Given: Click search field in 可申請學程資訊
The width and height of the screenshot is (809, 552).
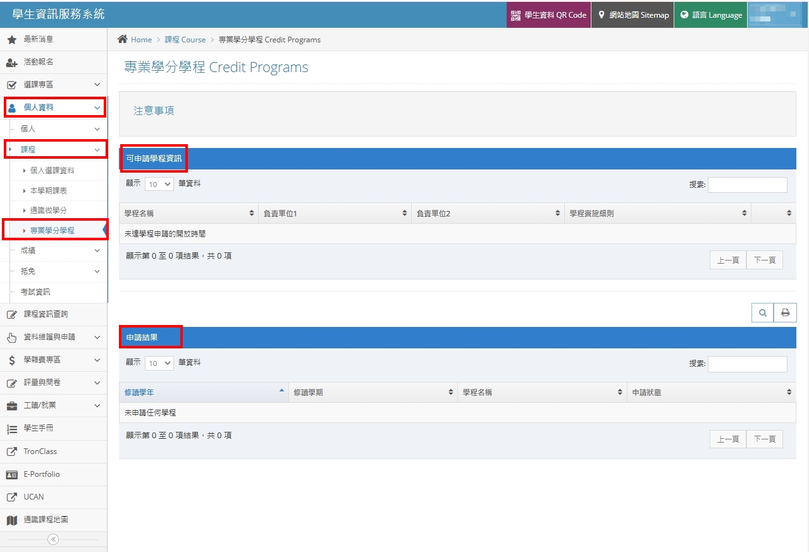Looking at the screenshot, I should (x=747, y=185).
